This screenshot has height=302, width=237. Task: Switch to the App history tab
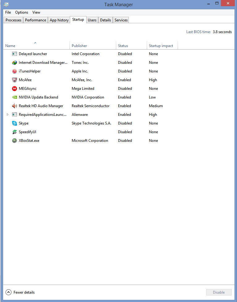pyautogui.click(x=59, y=20)
